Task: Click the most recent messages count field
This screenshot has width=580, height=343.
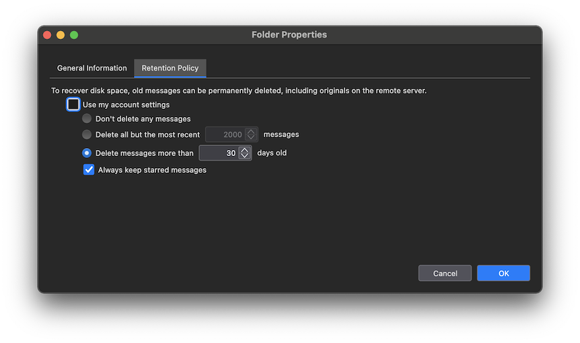Action: point(225,135)
